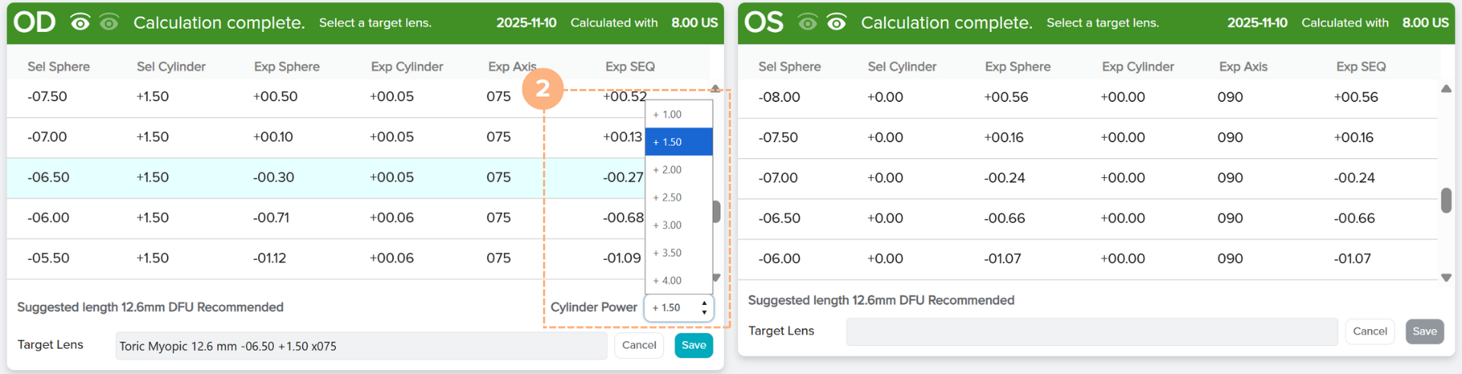Cancel the OD lens selection
Viewport: 1462px width, 374px height.
639,345
